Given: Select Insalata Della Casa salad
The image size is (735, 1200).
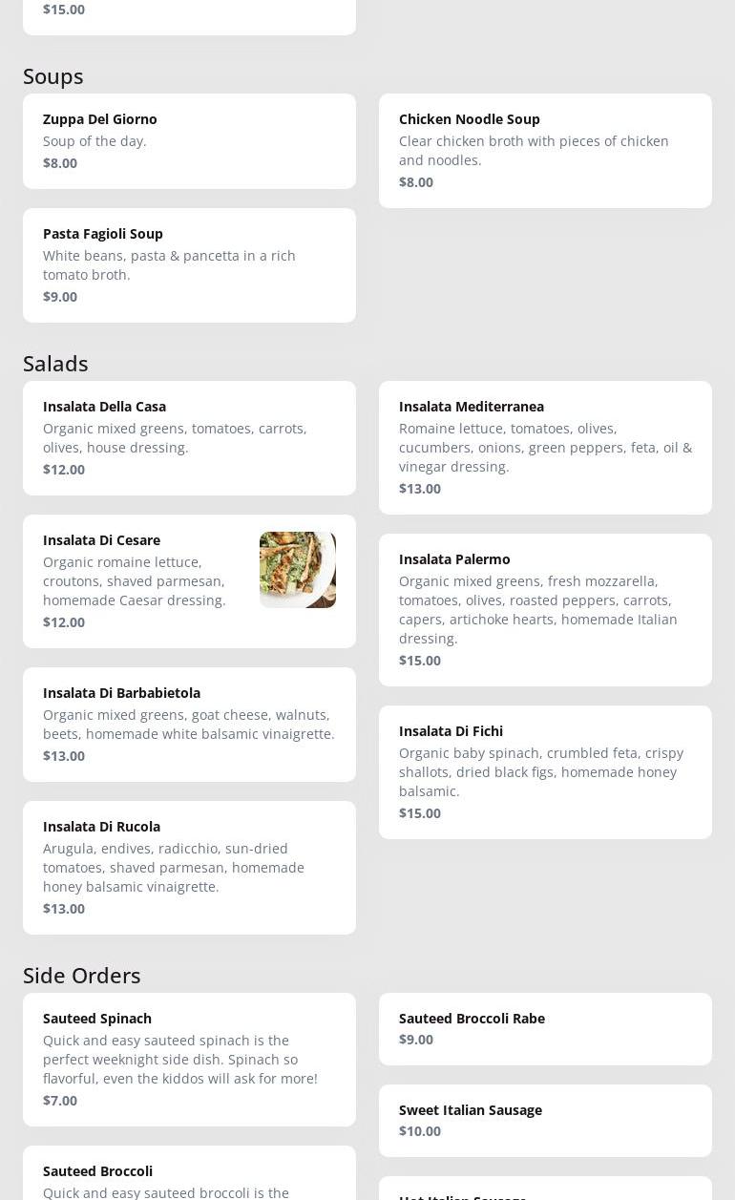Looking at the screenshot, I should [x=189, y=438].
